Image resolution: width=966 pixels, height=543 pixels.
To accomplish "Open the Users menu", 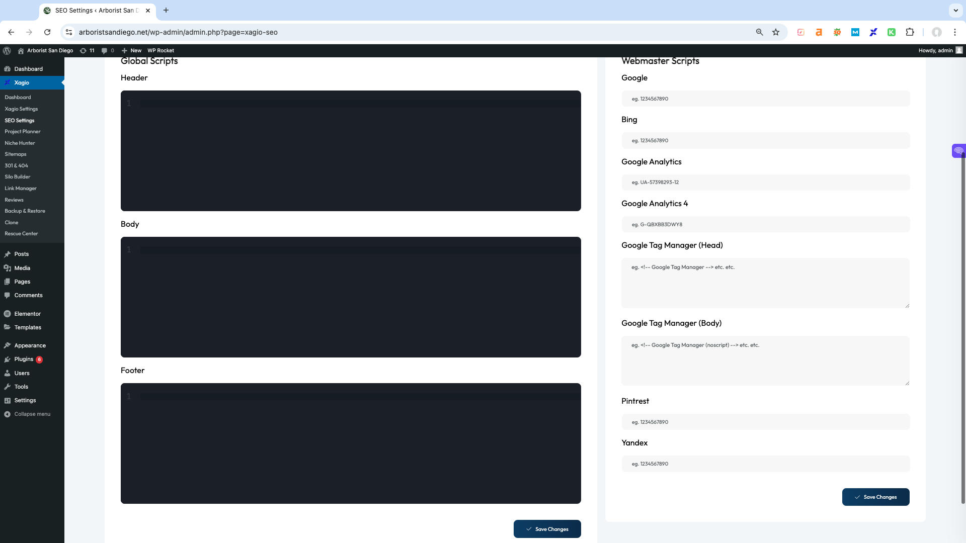I will [22, 373].
